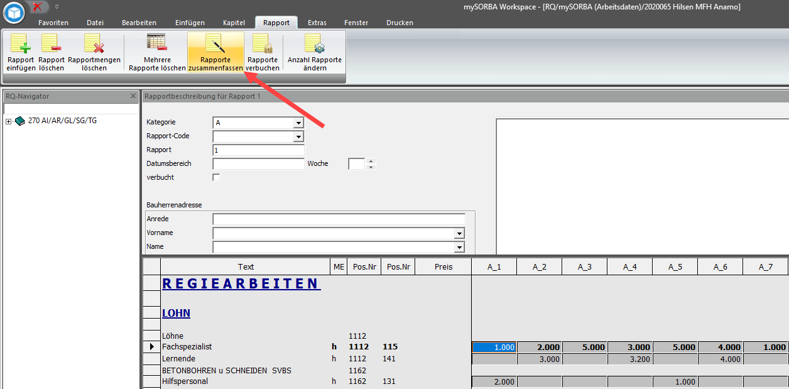Viewport: 789px width, 389px height.
Task: Click Anzahl Rapporte ändern ribbon button
Action: (315, 52)
